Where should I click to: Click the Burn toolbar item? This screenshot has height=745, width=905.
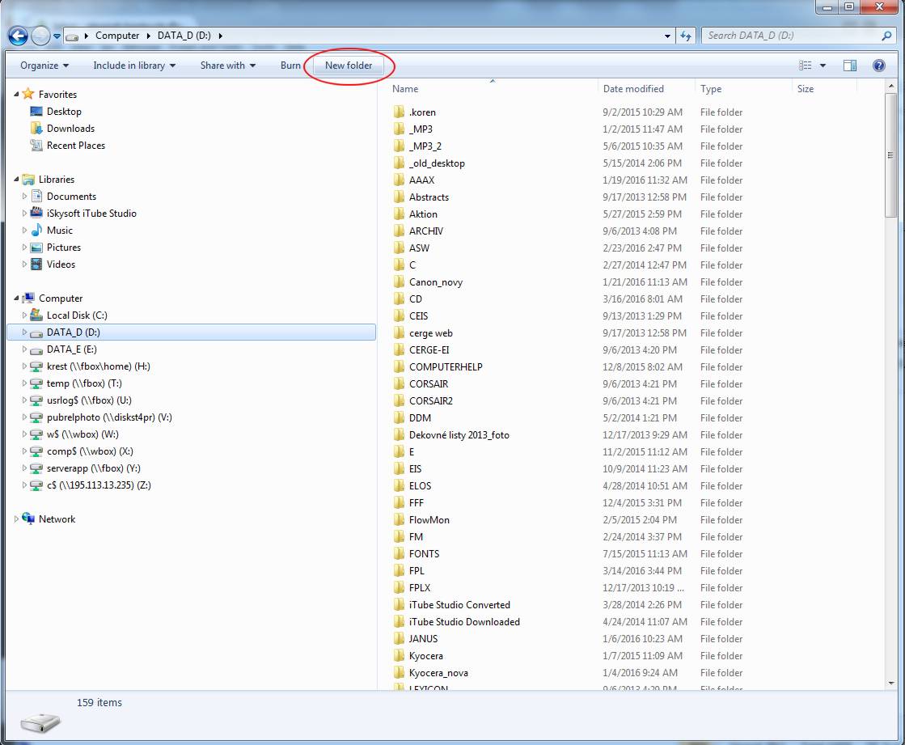(x=290, y=66)
